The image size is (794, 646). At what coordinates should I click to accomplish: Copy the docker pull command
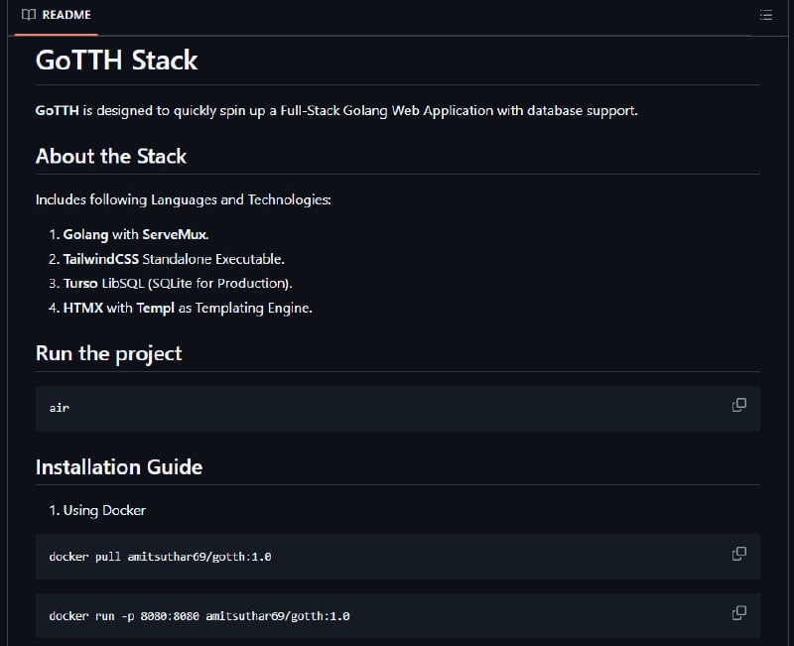coord(738,554)
